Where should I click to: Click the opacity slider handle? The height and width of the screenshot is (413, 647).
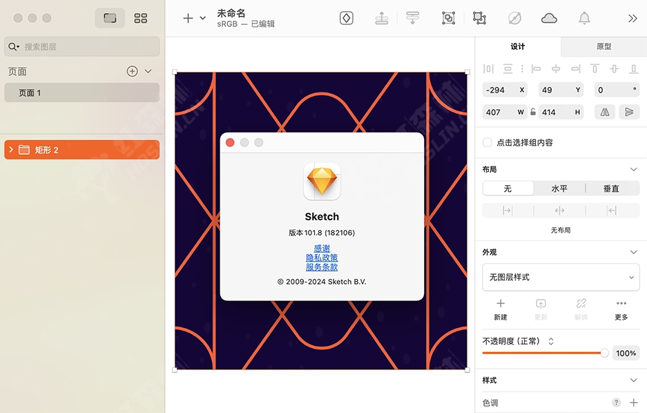tap(604, 353)
